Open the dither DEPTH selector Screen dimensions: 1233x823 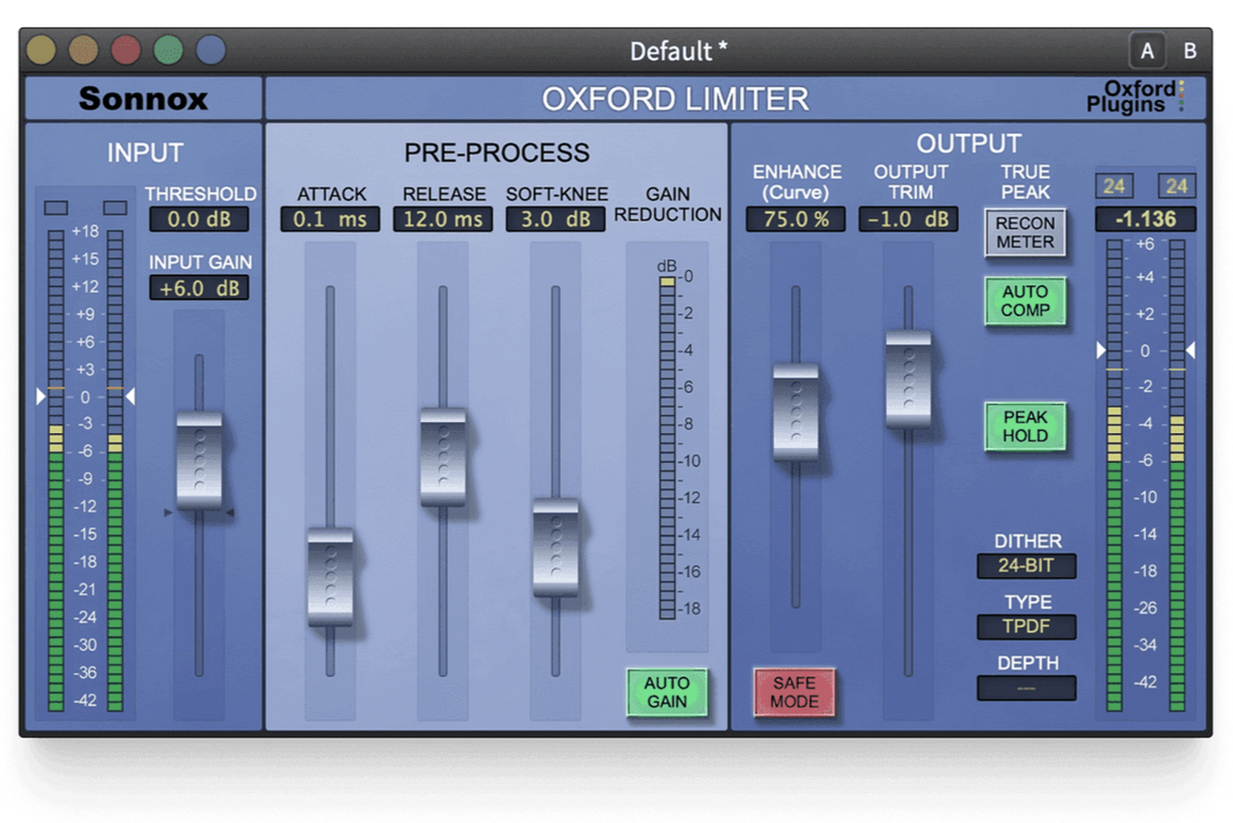coord(1026,689)
